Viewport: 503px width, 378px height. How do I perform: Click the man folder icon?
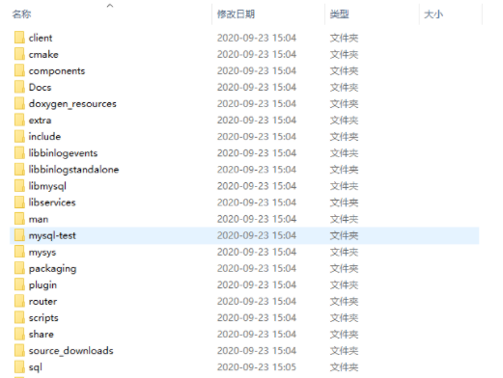[19, 219]
